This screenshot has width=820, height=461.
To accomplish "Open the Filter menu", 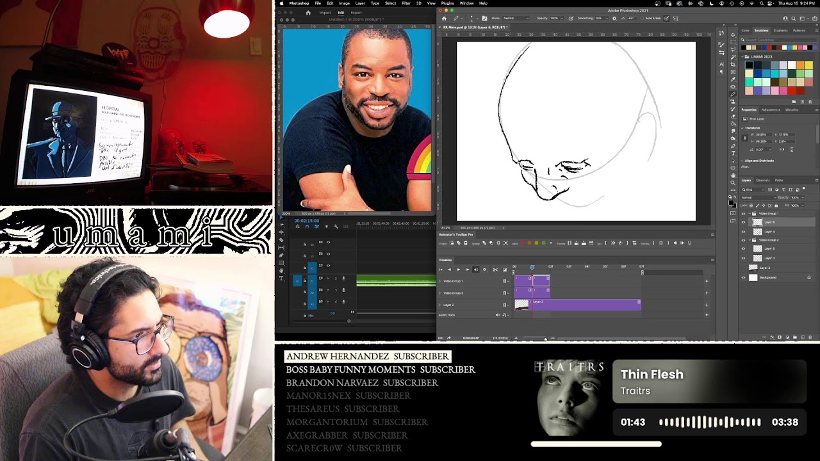I will 406,3.
